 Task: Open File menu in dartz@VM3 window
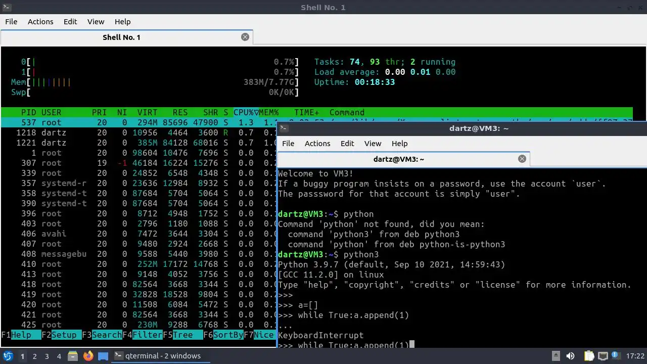[x=288, y=143]
